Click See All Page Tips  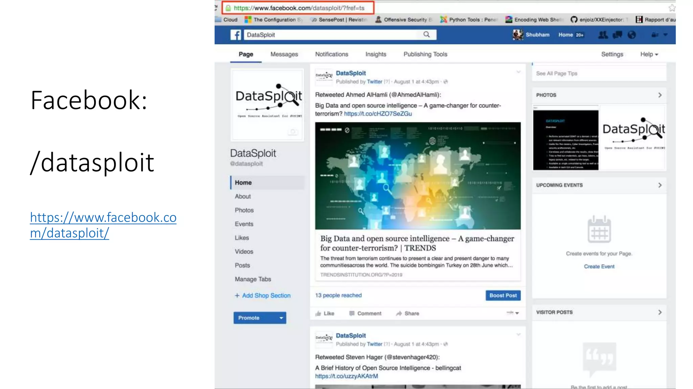point(557,74)
